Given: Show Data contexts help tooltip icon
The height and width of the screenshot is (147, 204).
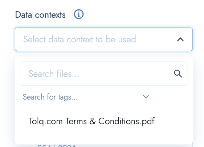Looking at the screenshot, I should 79,14.
